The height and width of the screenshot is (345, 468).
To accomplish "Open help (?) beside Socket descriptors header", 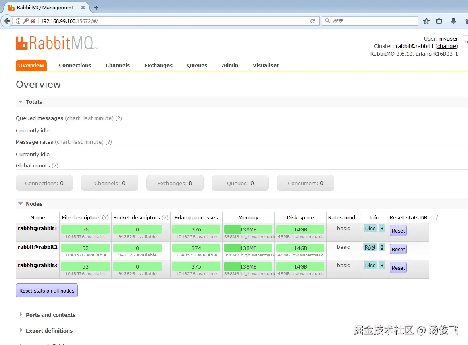I will pyautogui.click(x=165, y=218).
